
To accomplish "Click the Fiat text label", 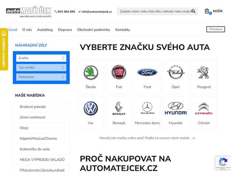I will tap(119, 87).
